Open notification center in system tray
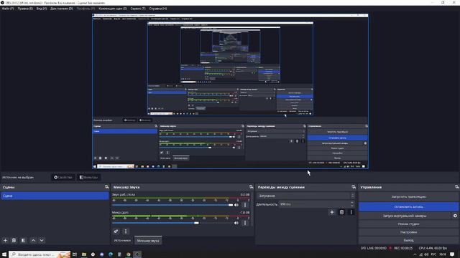This screenshot has height=258, width=460. (452, 254)
